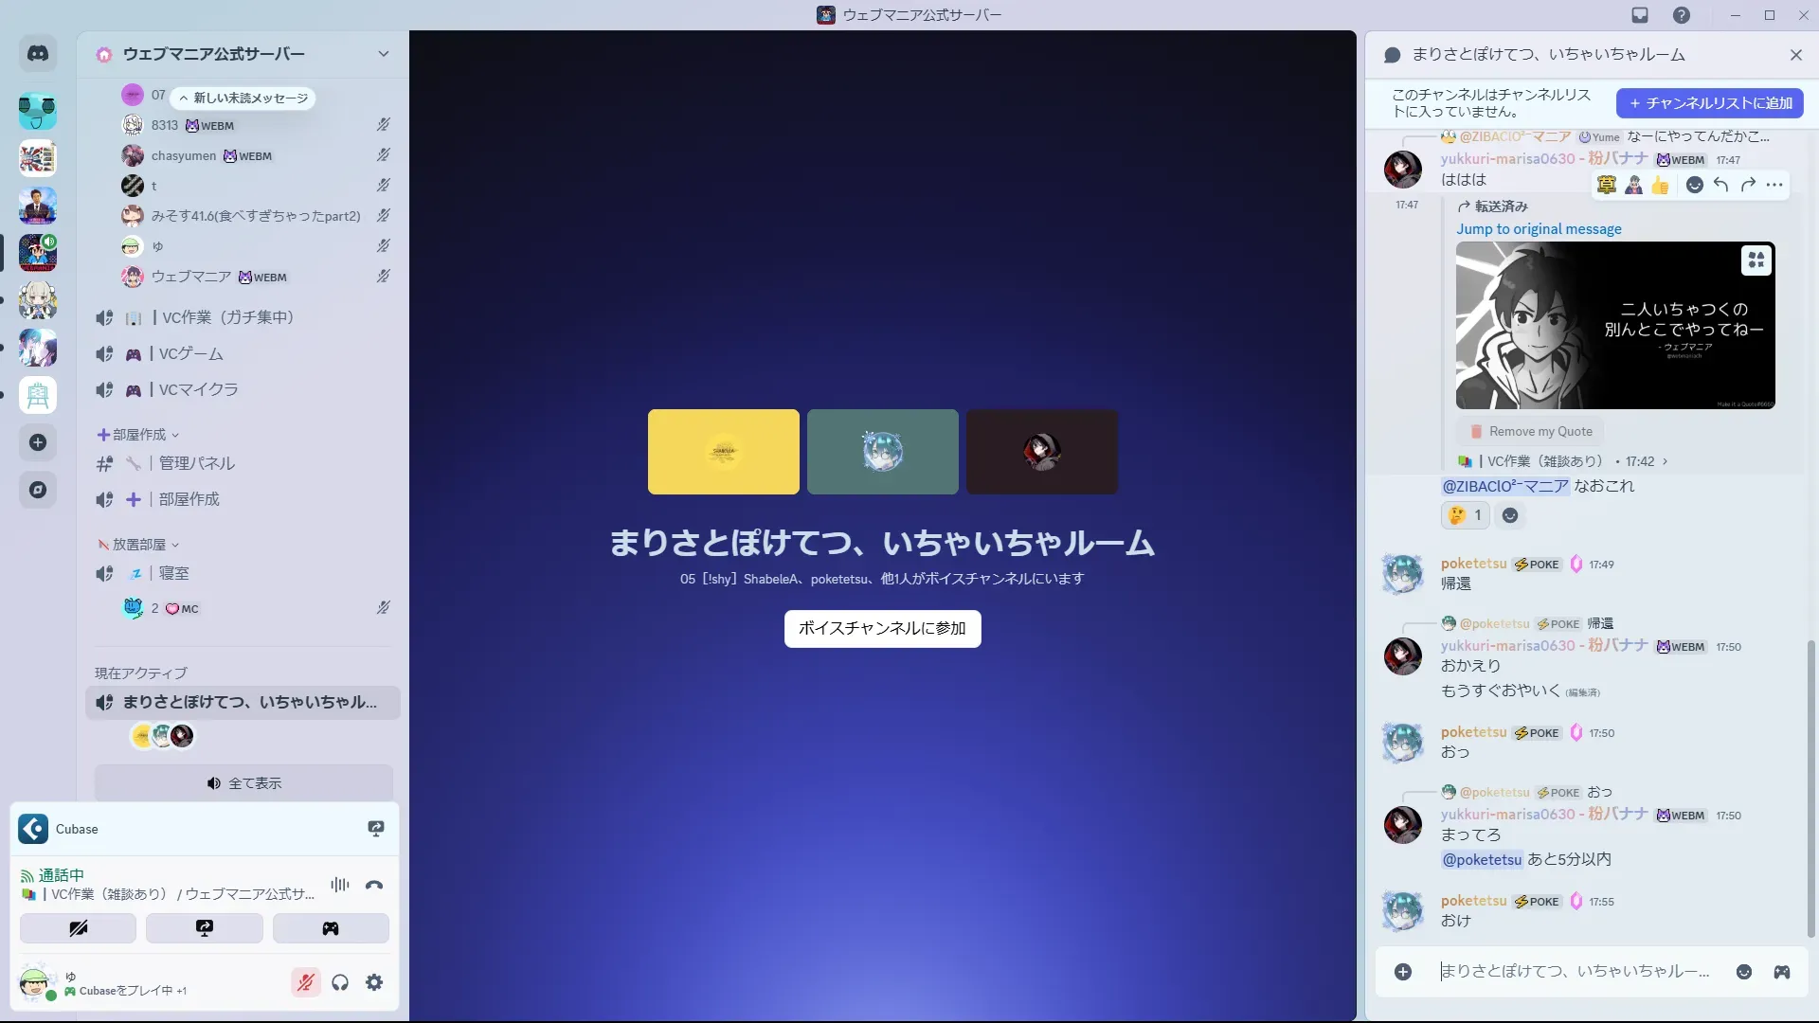Turn on the camera

pyautogui.click(x=78, y=928)
